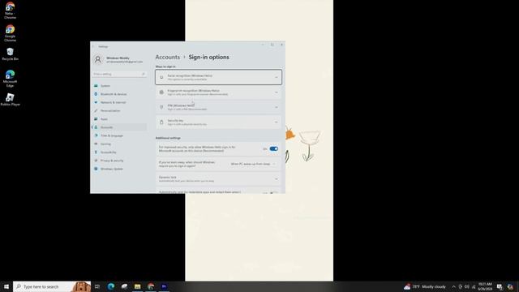Launch Microsoft Edge from the taskbar

tap(111, 286)
